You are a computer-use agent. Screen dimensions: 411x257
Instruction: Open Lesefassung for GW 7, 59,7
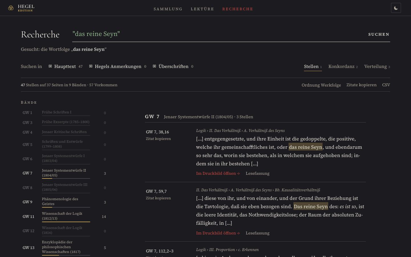point(257,233)
